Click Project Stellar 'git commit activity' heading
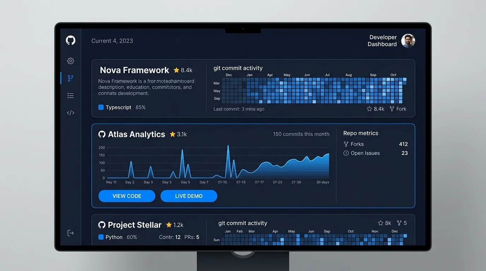Image resolution: width=486 pixels, height=271 pixels. tap(243, 223)
